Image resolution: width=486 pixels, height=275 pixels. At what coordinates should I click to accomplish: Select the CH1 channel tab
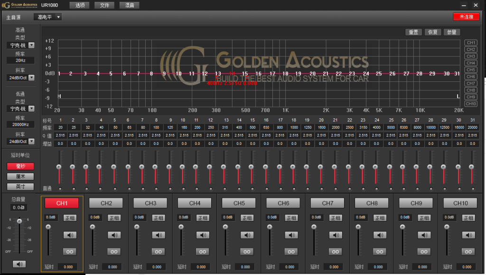point(62,203)
